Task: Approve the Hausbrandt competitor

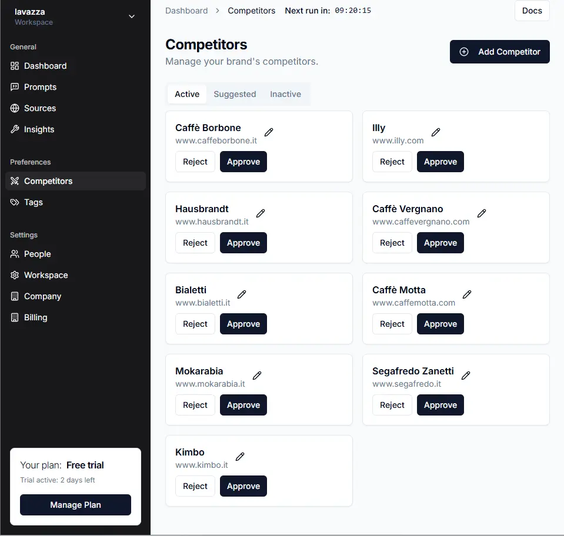Action: coord(243,243)
